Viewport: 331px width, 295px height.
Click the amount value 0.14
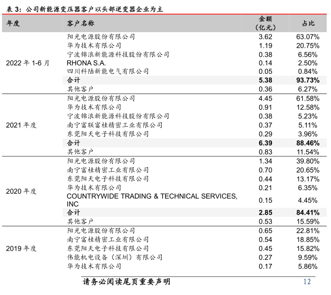265,63
